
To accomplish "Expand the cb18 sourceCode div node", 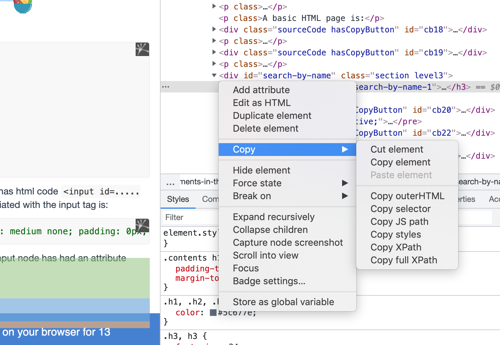I will pos(214,29).
